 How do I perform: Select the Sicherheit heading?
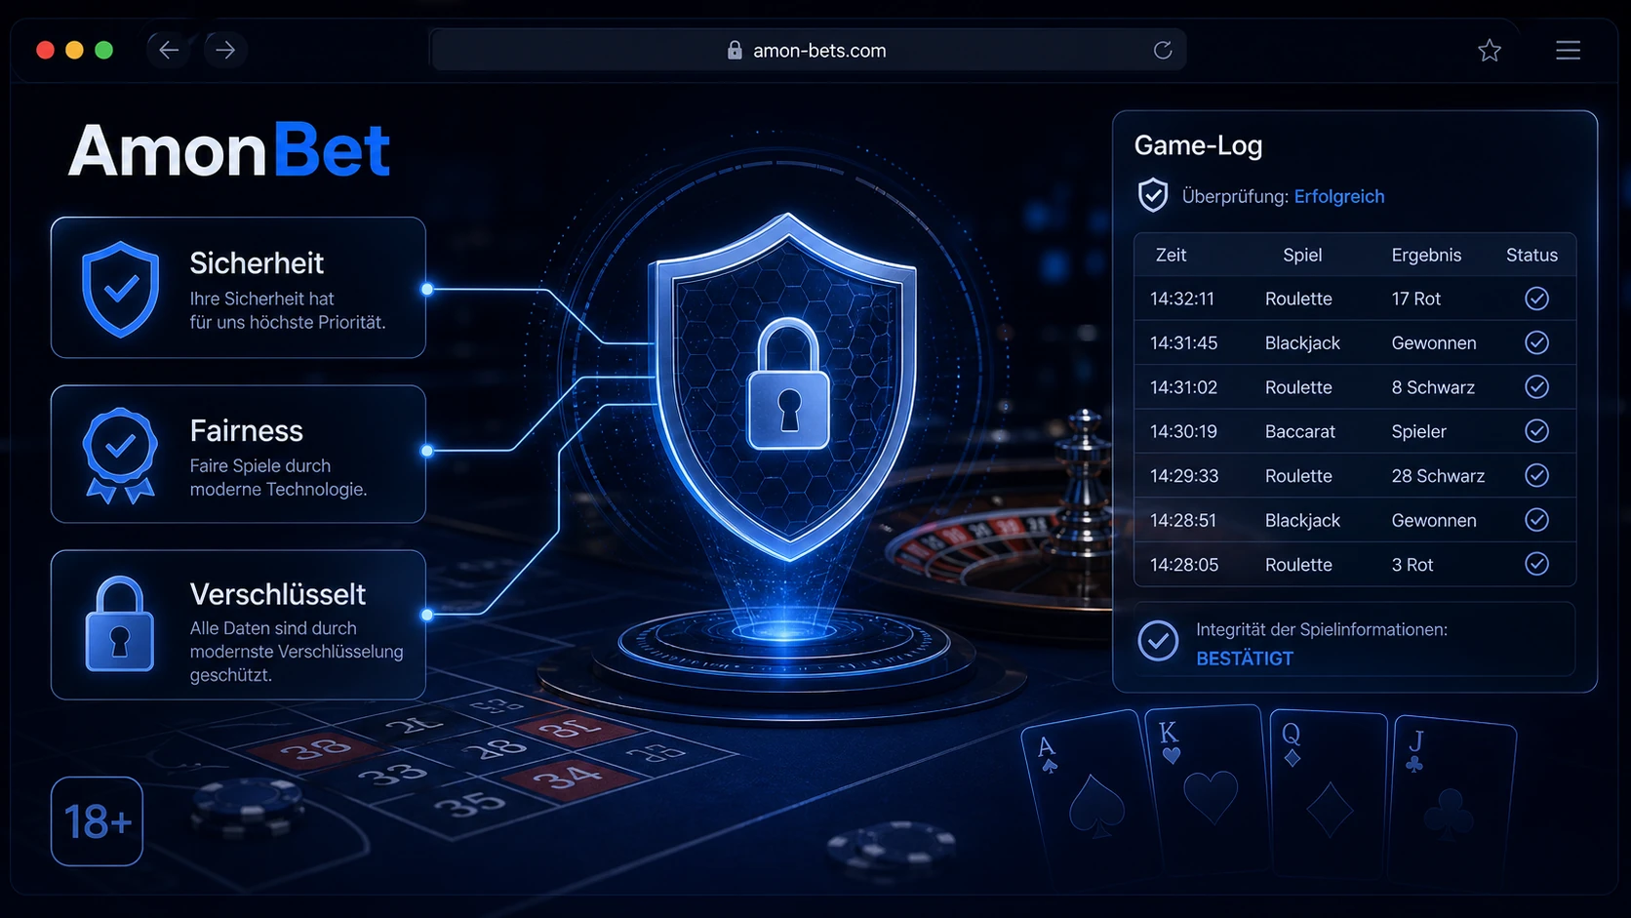(257, 263)
